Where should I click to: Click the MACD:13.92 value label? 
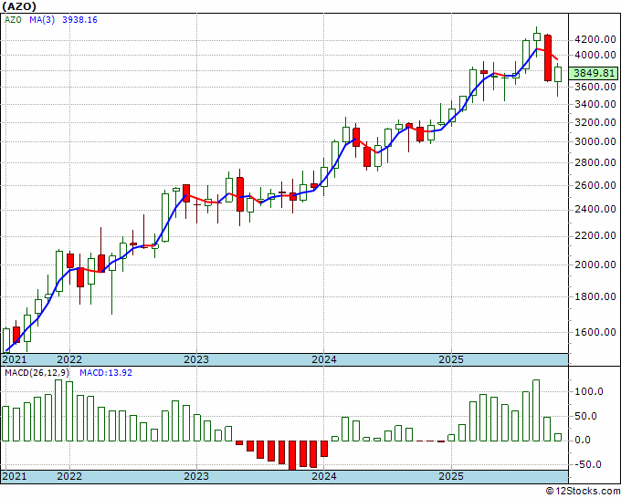pyautogui.click(x=106, y=373)
